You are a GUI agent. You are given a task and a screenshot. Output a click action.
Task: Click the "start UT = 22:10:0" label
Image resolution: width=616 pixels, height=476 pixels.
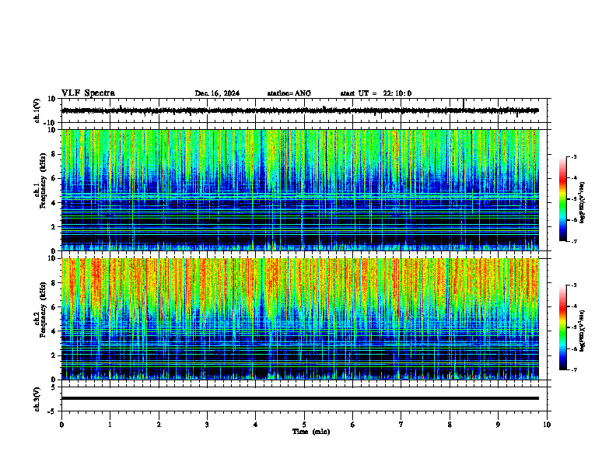(376, 93)
